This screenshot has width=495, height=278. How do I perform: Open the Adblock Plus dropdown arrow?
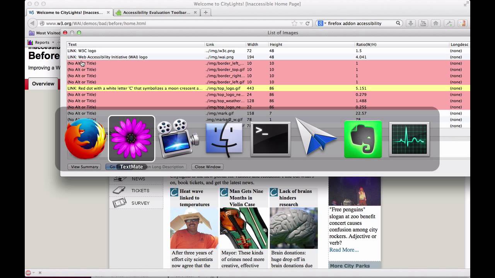point(34,273)
